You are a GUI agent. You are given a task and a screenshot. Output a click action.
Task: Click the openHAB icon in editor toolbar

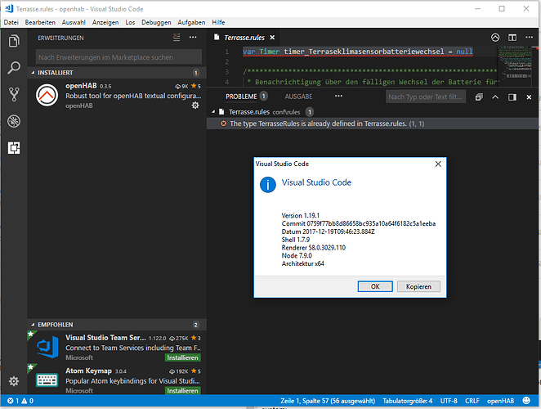495,38
